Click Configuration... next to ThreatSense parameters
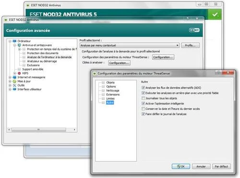 (163, 57)
